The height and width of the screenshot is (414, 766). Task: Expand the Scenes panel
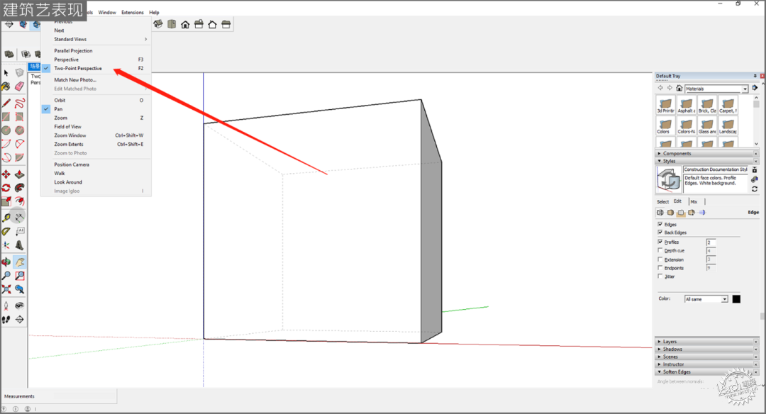[706, 357]
